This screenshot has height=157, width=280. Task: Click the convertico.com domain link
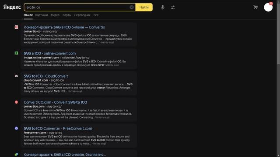[34, 106]
